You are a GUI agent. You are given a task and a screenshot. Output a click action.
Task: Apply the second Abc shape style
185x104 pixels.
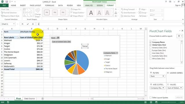pos(55,12)
